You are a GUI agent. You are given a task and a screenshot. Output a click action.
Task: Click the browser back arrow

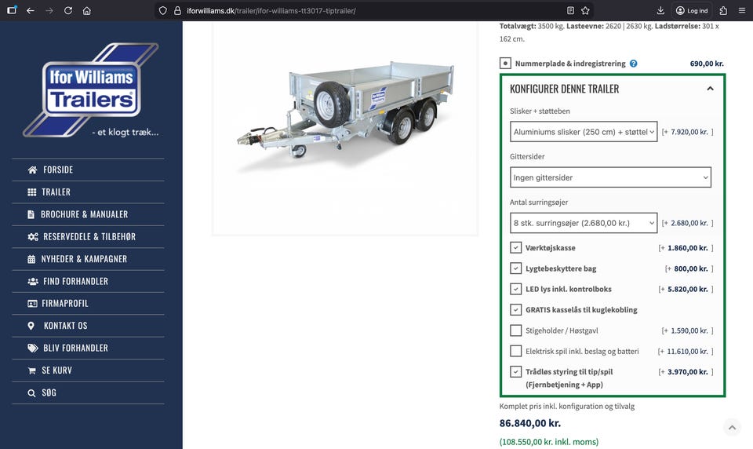coord(31,10)
